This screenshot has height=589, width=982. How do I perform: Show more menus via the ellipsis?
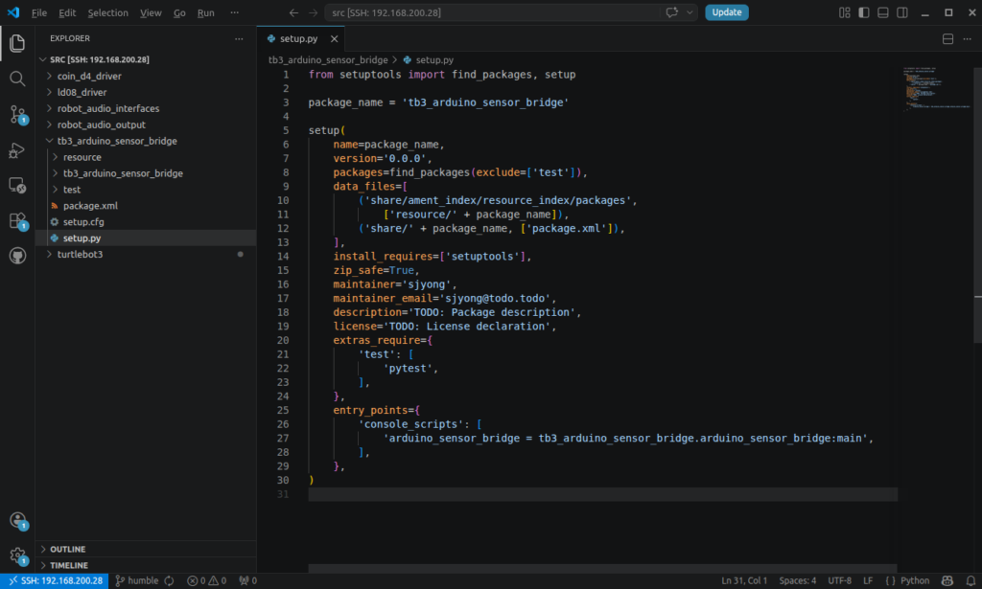(234, 12)
